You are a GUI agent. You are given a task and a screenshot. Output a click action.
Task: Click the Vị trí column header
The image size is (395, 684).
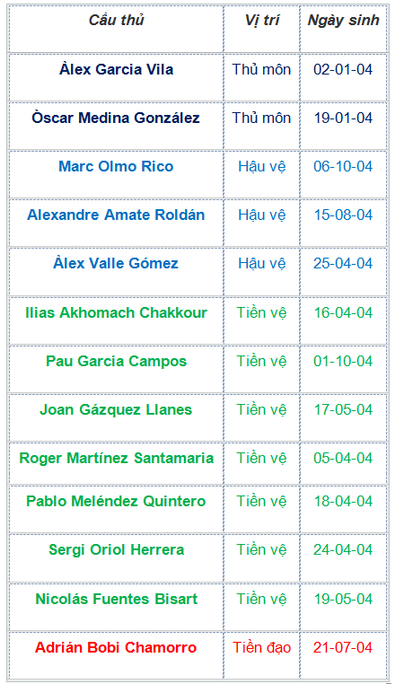click(261, 21)
